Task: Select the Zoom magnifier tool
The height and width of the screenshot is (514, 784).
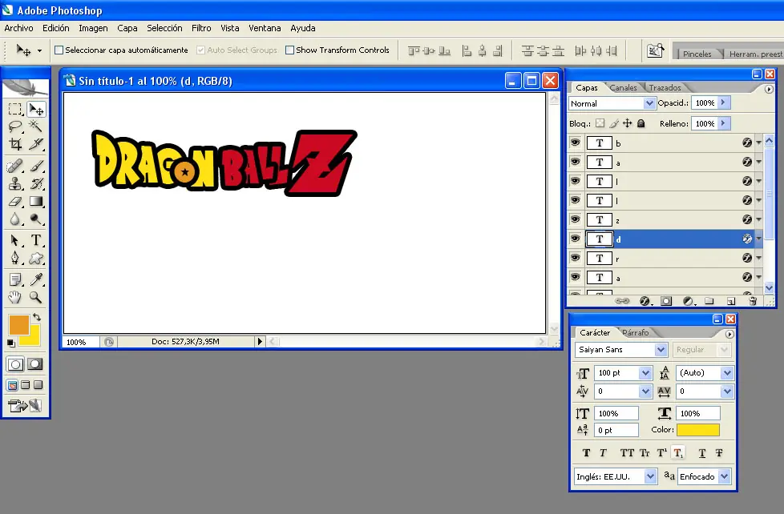Action: tap(36, 298)
